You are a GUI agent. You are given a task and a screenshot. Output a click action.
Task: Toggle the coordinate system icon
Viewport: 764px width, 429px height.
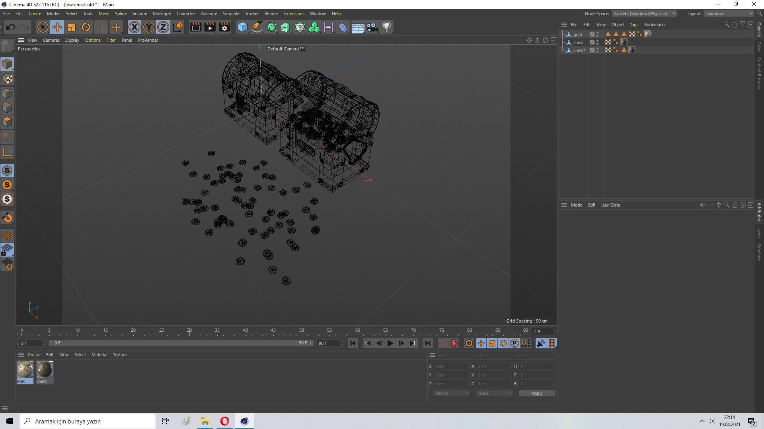(178, 27)
